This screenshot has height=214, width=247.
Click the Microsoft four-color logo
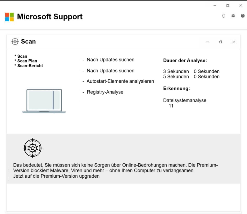pos(9,17)
